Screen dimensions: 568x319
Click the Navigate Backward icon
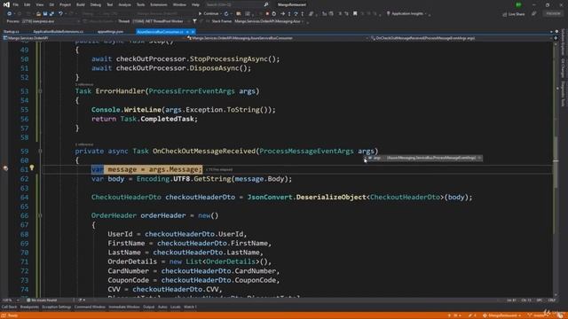(10, 14)
